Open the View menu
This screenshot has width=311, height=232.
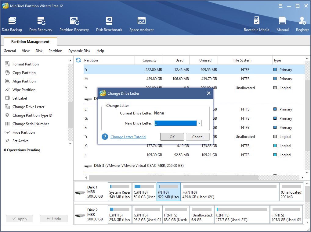26,51
